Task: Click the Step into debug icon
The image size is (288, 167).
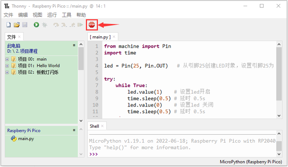Action: click(x=64, y=25)
